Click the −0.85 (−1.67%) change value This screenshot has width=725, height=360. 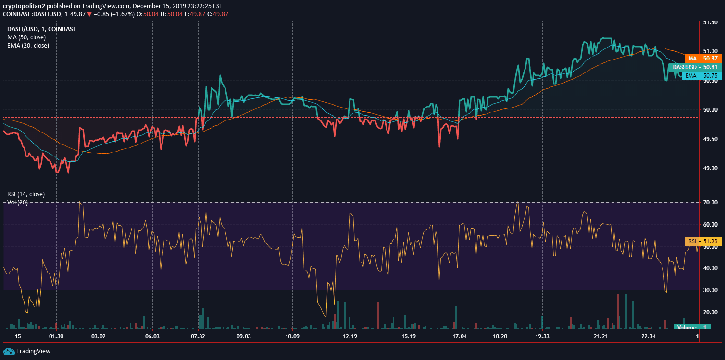pos(114,14)
